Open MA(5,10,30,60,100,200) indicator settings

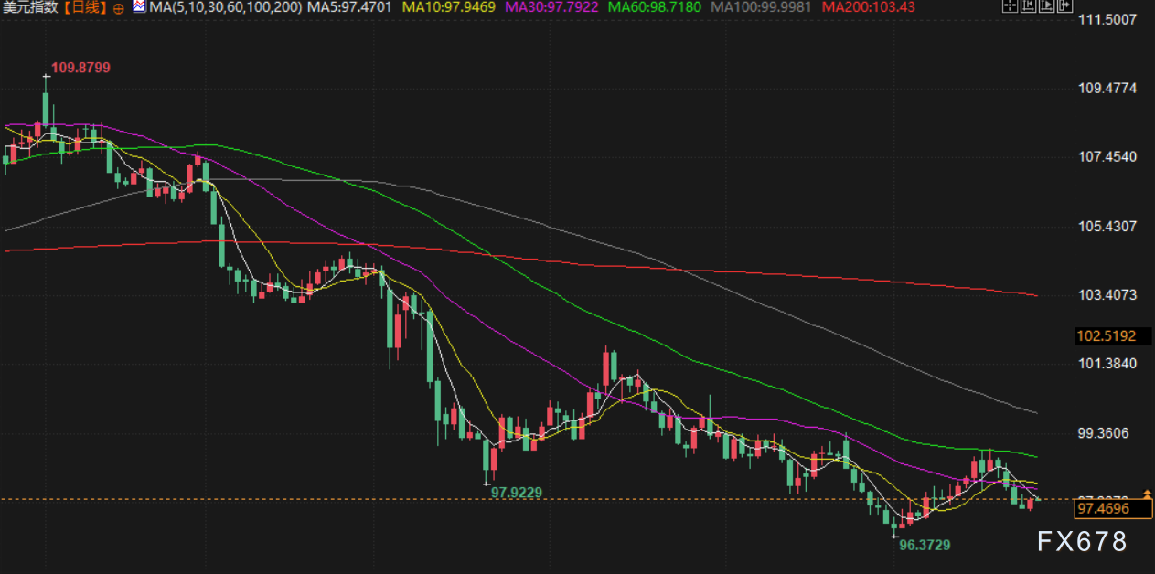click(x=225, y=7)
